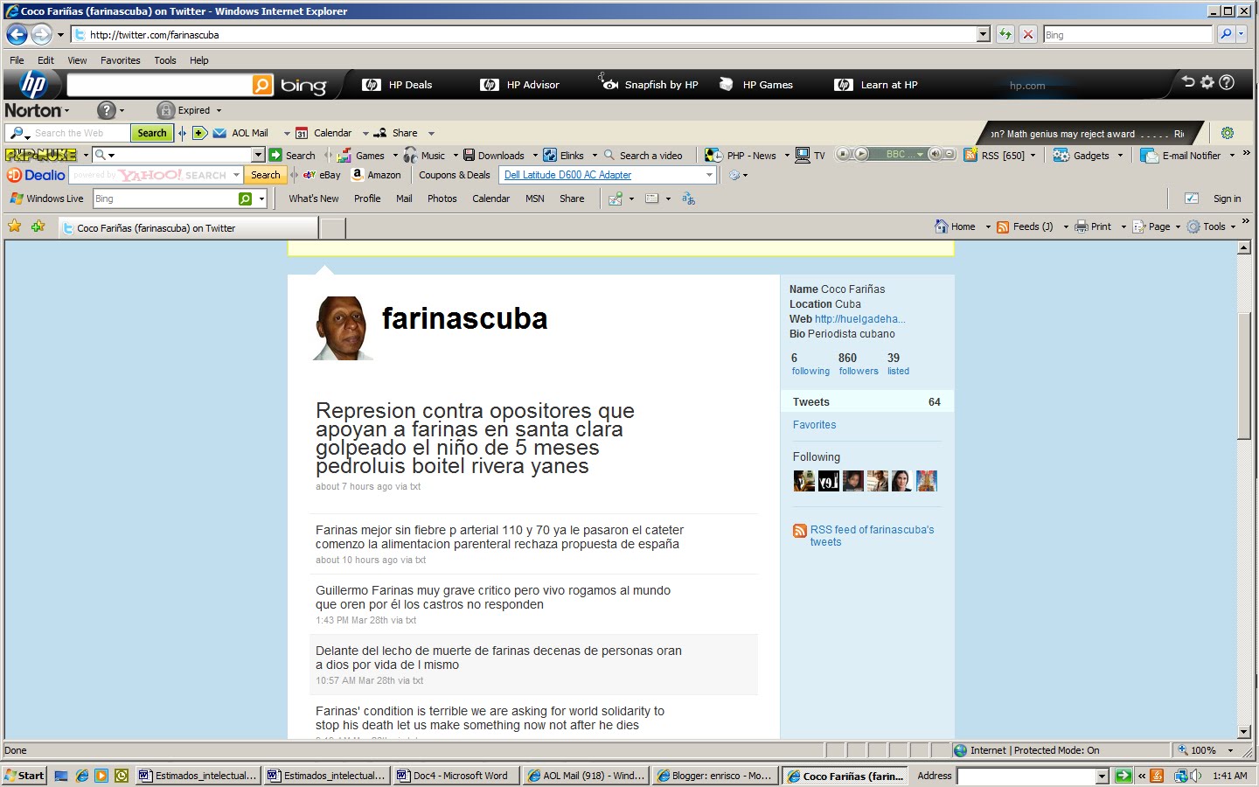This screenshot has height=787, width=1259.
Task: Click the Print icon on the command bar
Action: click(x=1082, y=226)
